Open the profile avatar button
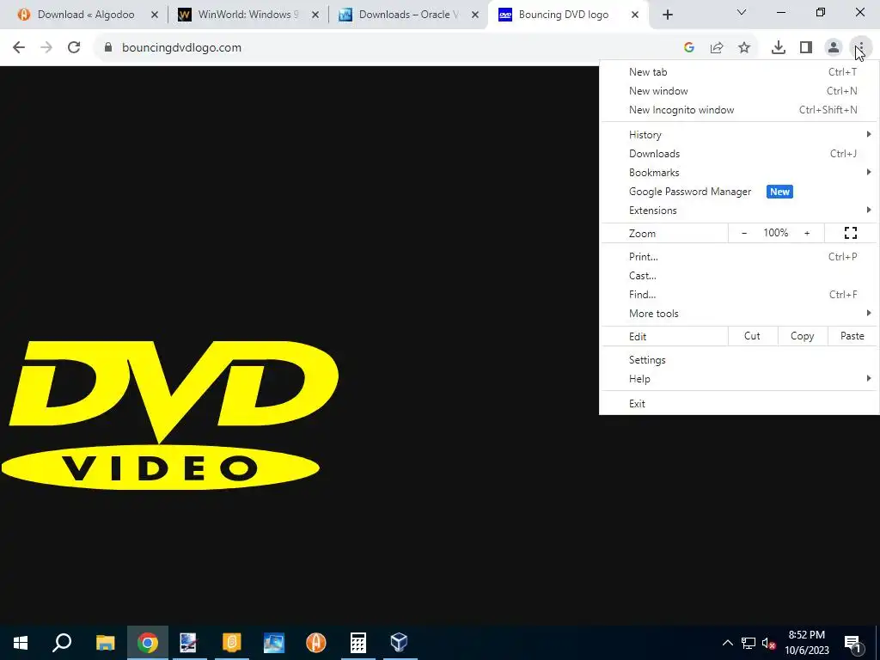 [834, 48]
